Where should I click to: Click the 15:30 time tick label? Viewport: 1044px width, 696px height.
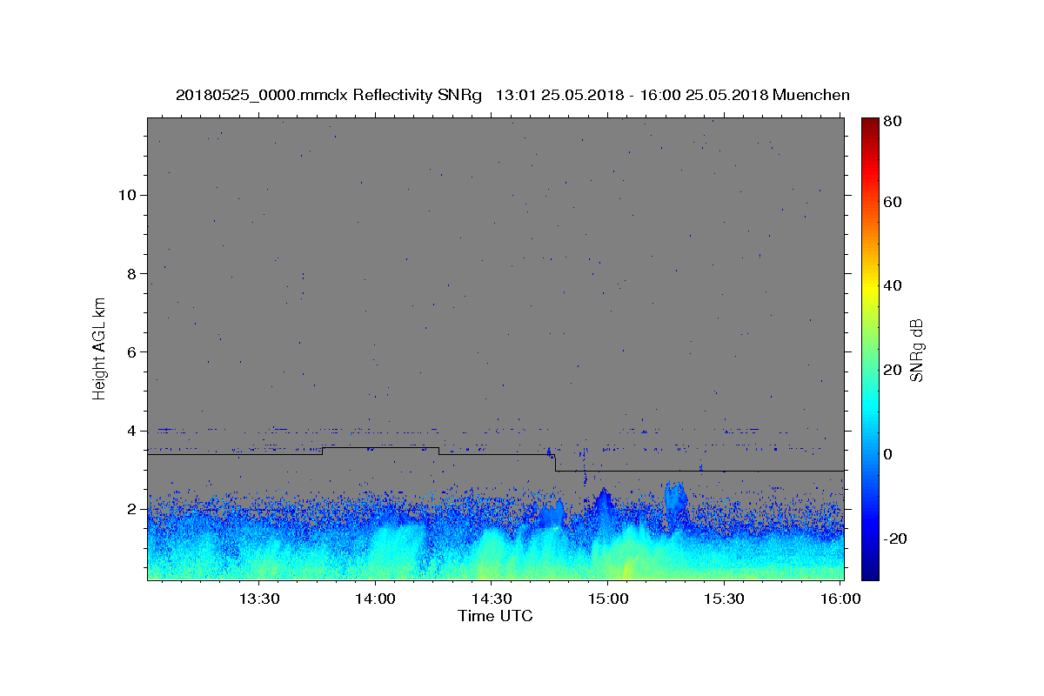coord(725,599)
